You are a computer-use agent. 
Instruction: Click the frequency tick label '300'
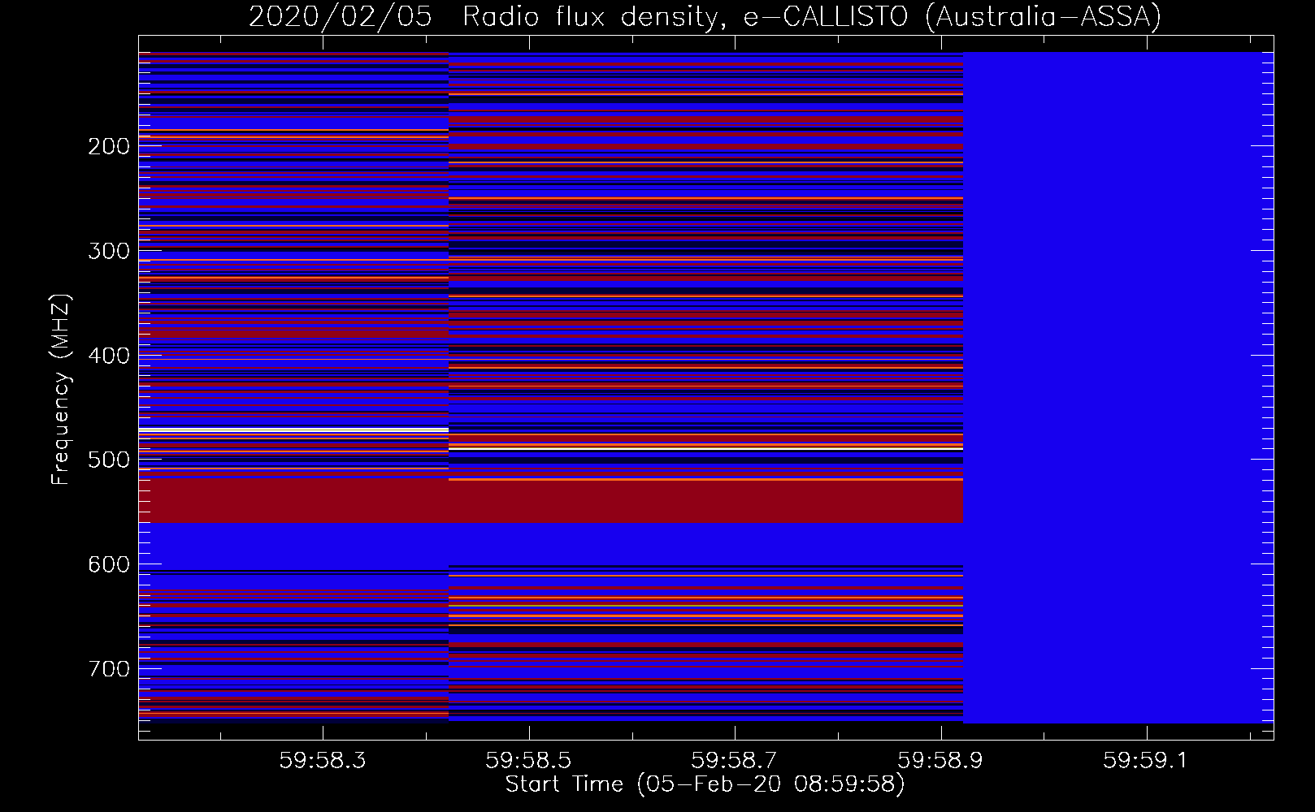(x=109, y=251)
